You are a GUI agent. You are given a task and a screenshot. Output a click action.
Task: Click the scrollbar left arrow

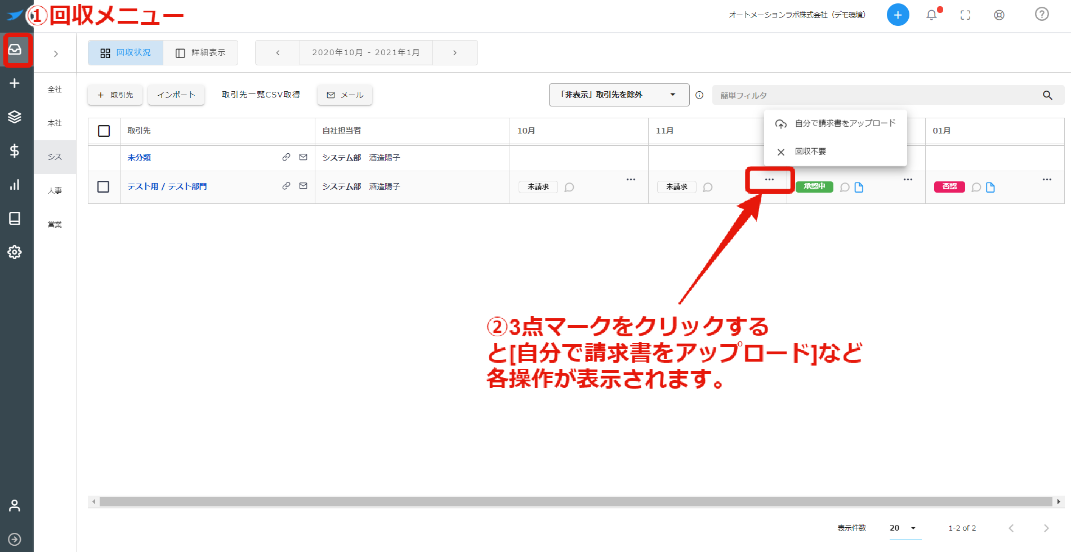point(93,501)
